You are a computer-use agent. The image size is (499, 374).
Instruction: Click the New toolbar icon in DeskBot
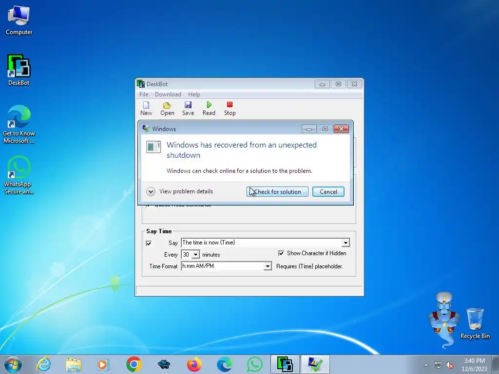pyautogui.click(x=146, y=109)
